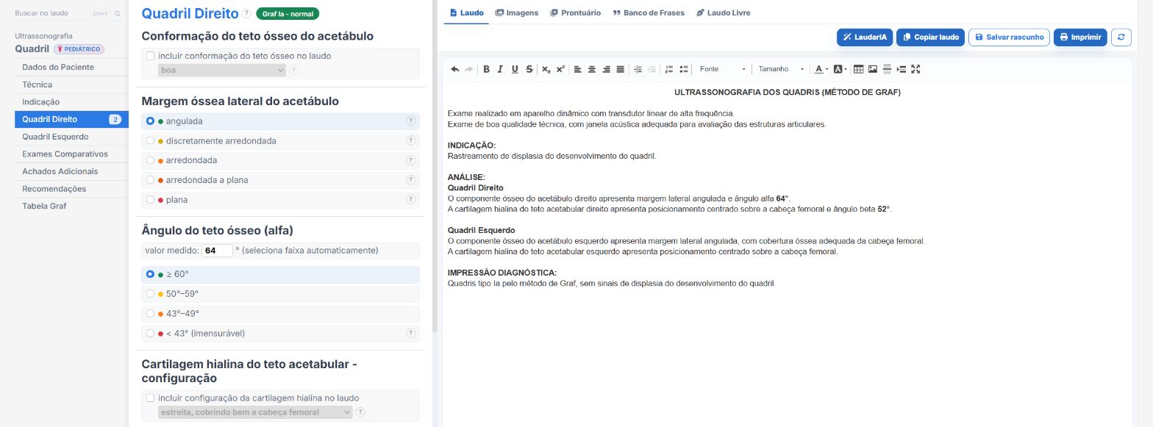Open 'estreita, cobrindo bem a cabeça femoral' dropdown

tap(256, 412)
